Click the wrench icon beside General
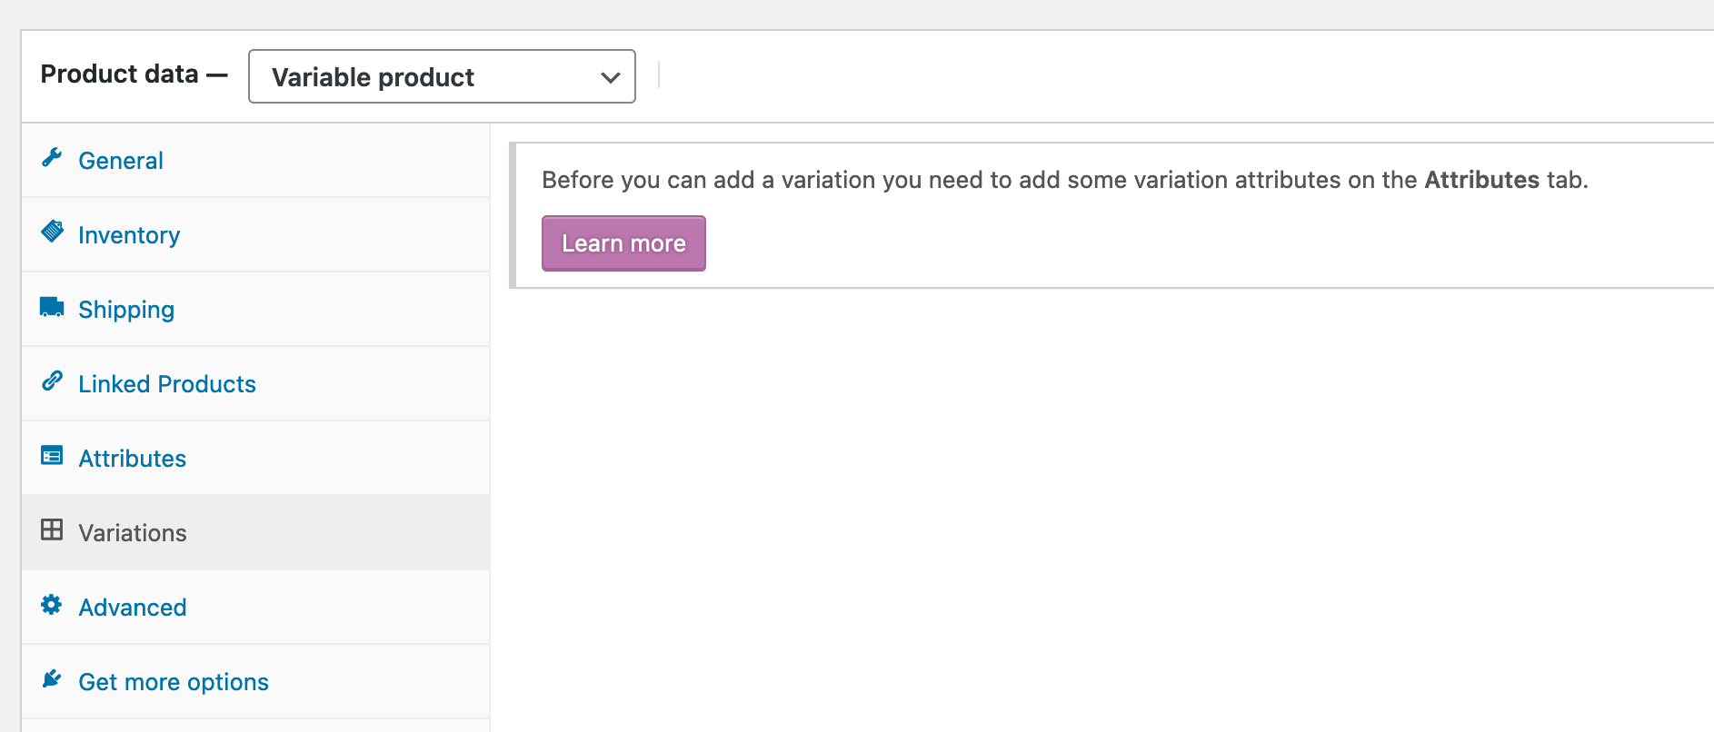Screen dimensions: 1714x732 [52, 157]
